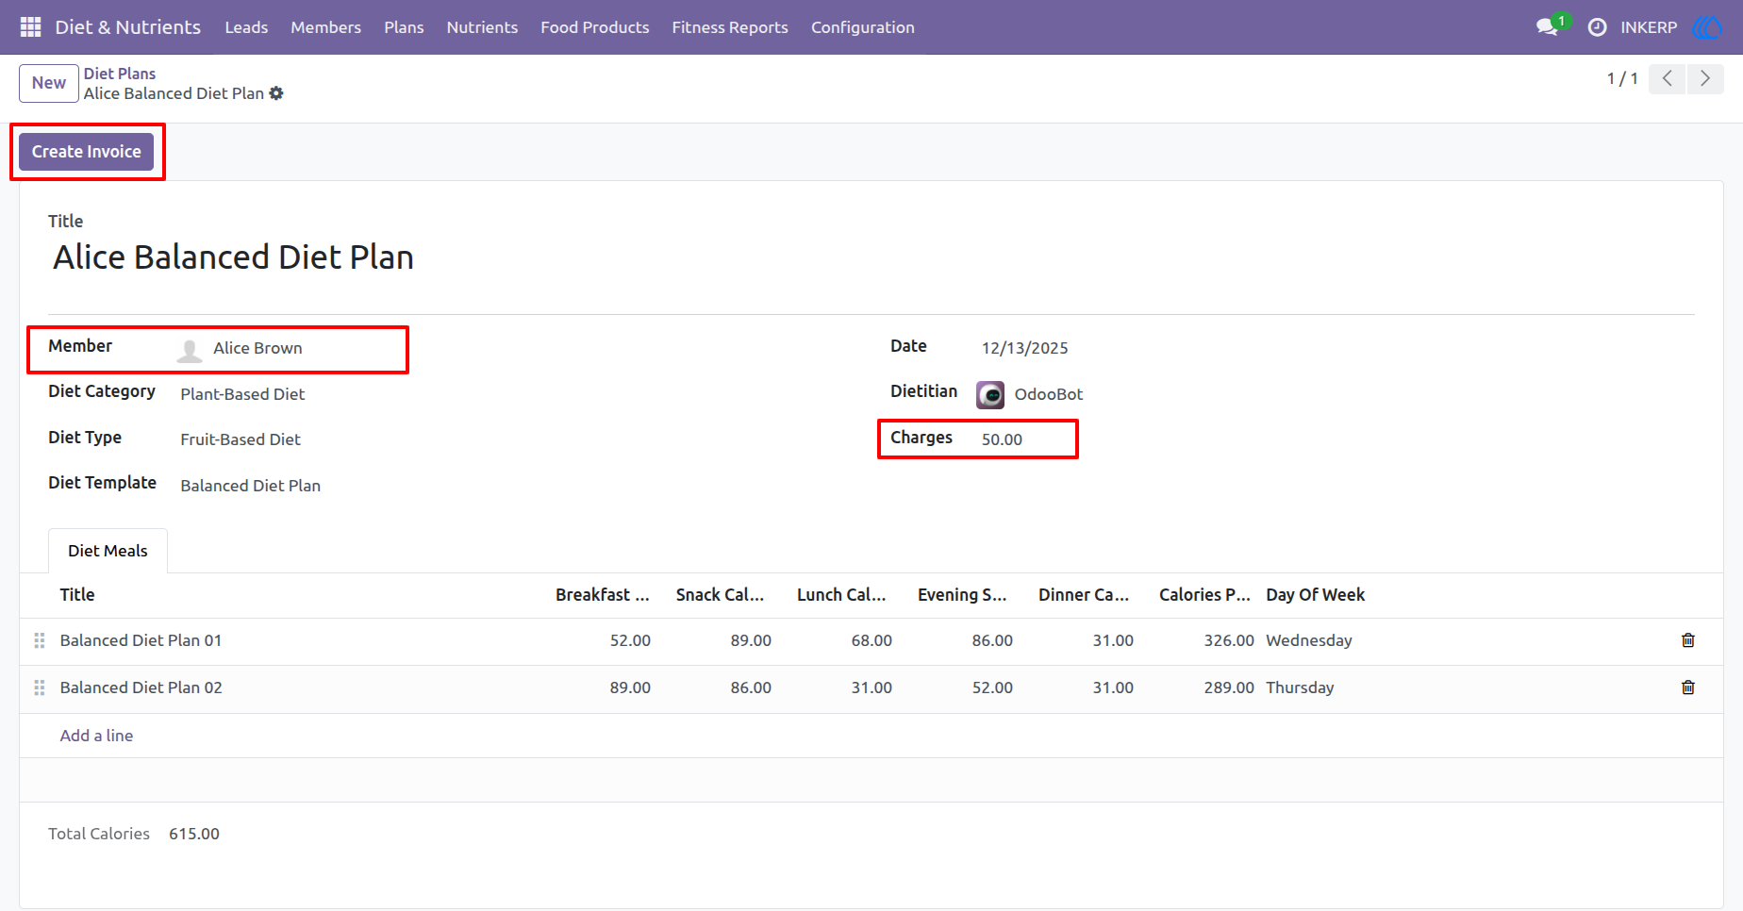
Task: Open the Leads menu
Action: 246,27
